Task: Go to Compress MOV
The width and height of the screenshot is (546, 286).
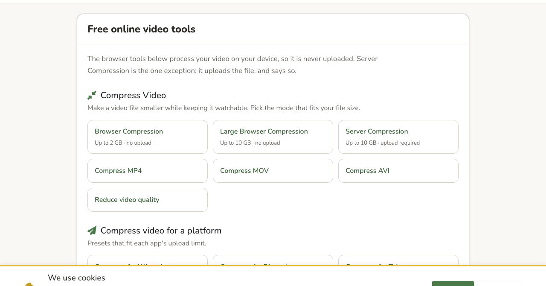Action: tap(273, 171)
